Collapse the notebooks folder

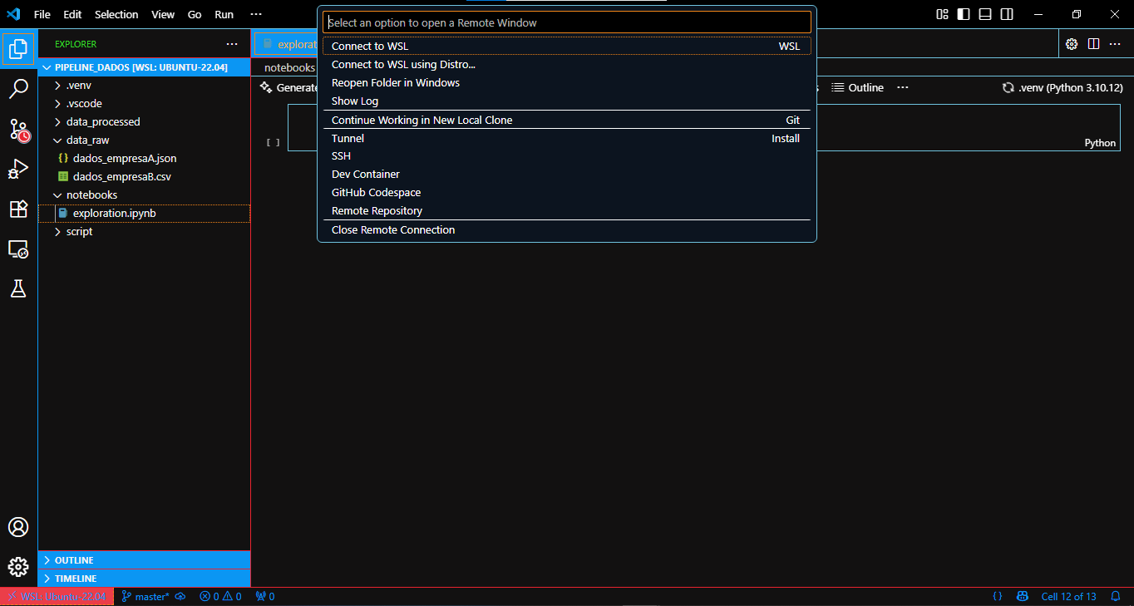[x=144, y=195]
